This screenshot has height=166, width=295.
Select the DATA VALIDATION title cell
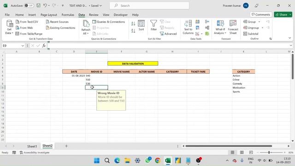(133, 64)
